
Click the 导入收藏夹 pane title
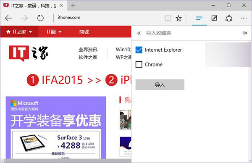(159, 33)
